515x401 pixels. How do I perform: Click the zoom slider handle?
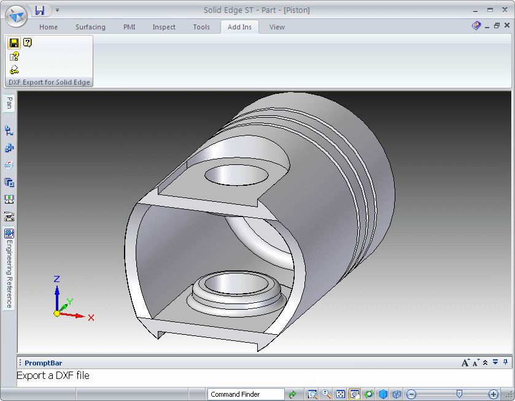459,394
